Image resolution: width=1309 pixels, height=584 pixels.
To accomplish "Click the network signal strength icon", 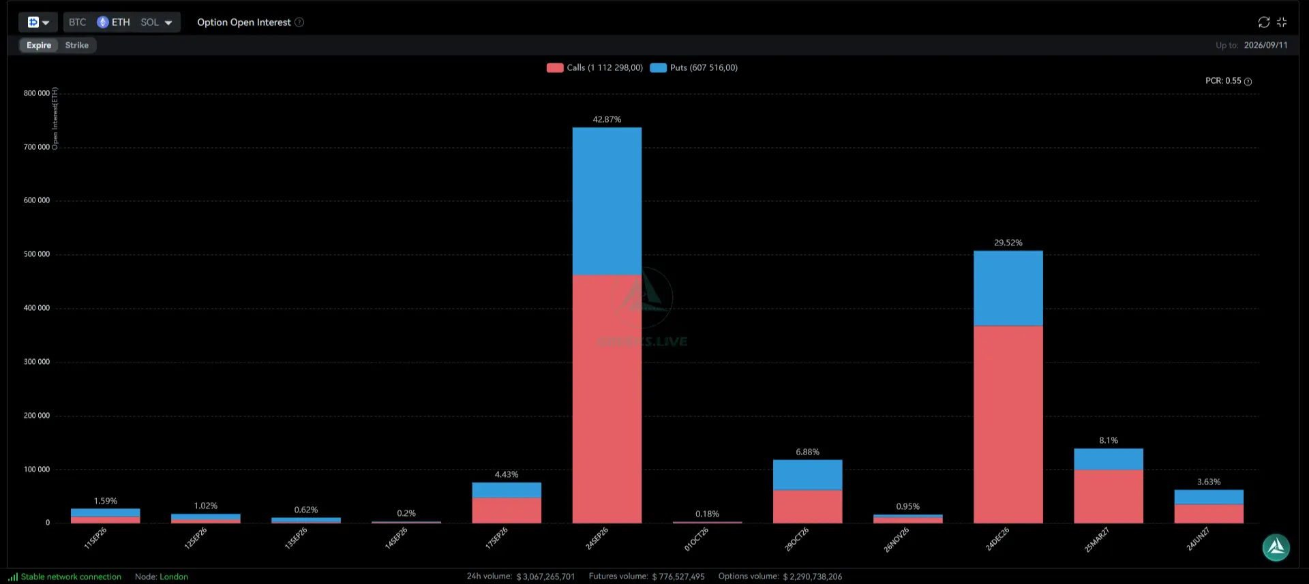I will [x=13, y=577].
